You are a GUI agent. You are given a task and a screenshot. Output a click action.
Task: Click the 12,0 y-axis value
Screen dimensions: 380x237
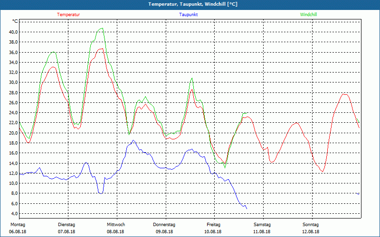pyautogui.click(x=13, y=173)
